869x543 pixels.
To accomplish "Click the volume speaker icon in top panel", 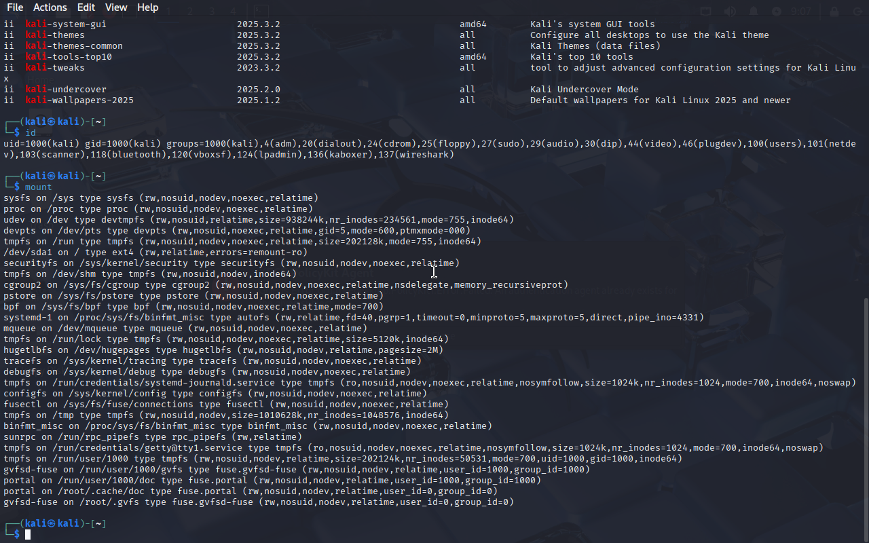I will 730,12.
